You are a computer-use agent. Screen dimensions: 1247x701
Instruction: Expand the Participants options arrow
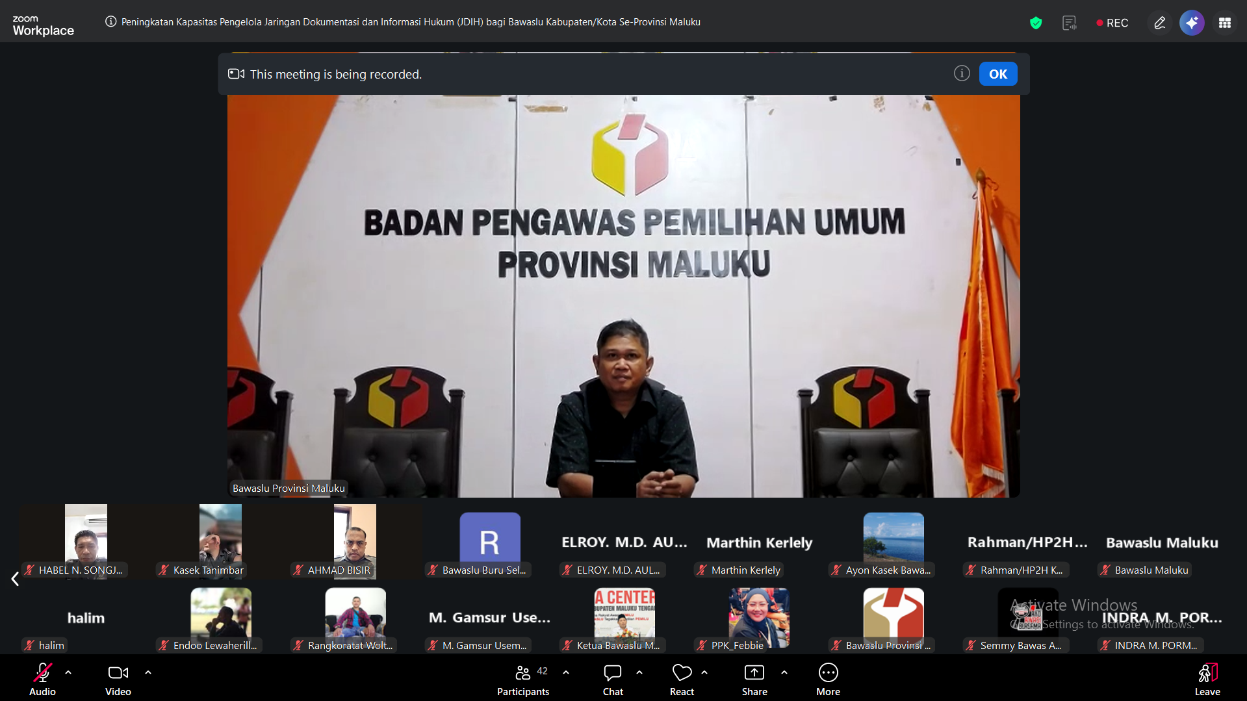[x=566, y=672]
